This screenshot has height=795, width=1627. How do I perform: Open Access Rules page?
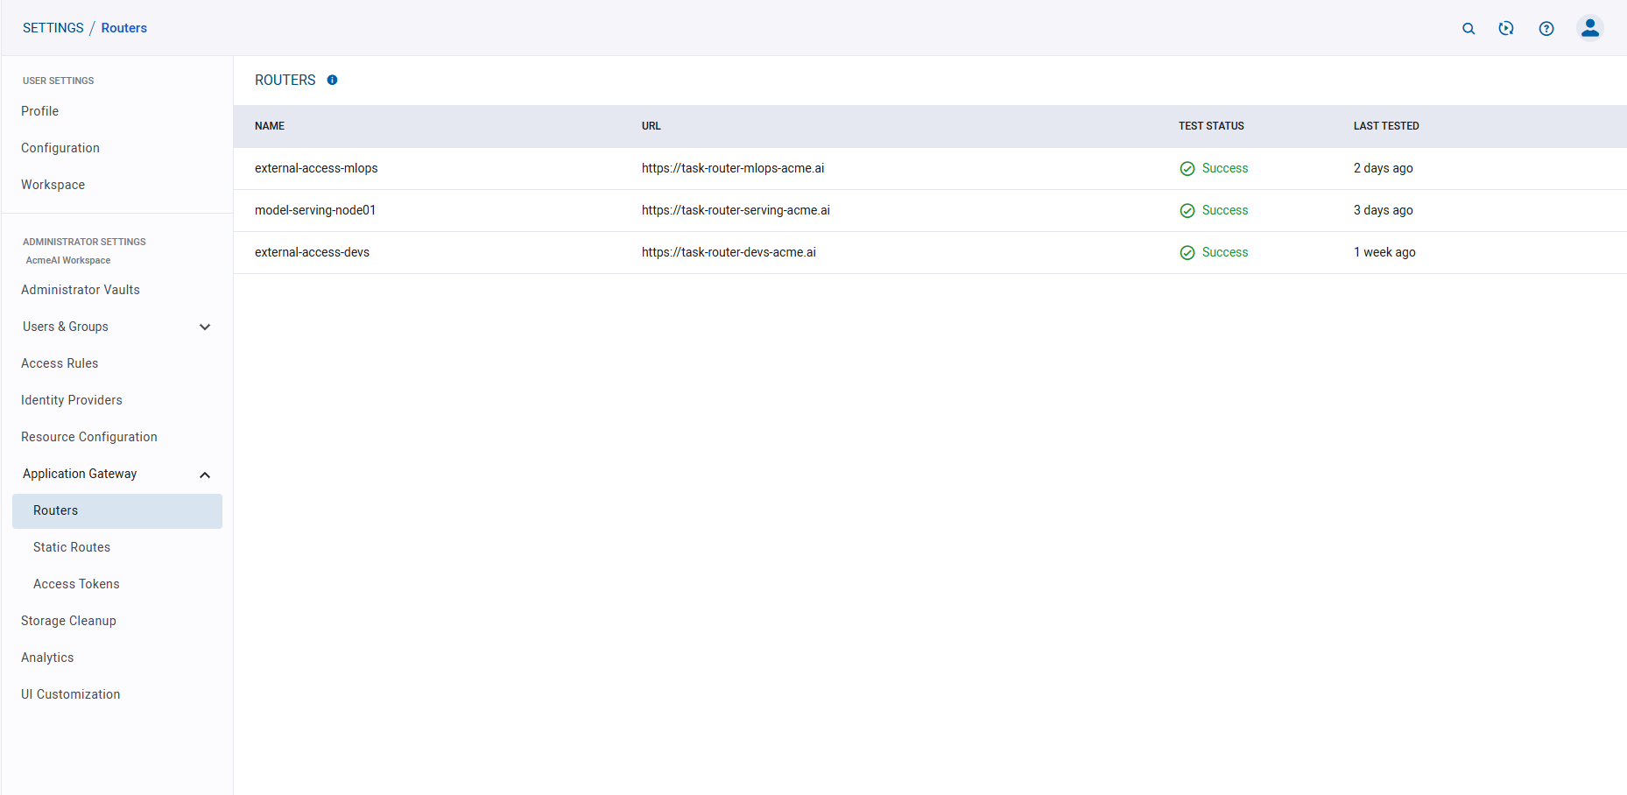tap(60, 363)
